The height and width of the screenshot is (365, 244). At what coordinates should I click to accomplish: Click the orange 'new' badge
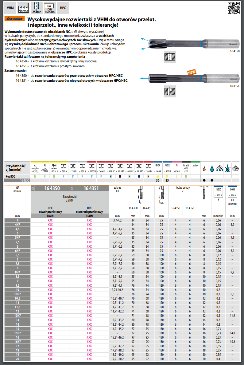click(192, 72)
